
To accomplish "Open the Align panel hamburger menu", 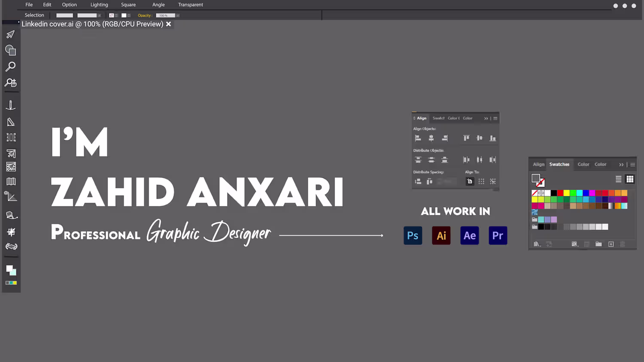I will coord(495,118).
